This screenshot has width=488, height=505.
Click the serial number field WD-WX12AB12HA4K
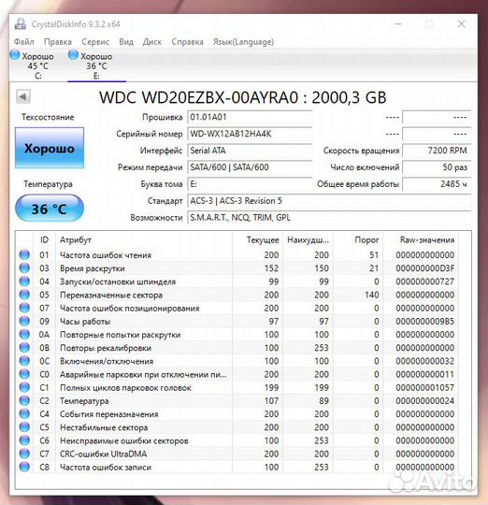(250, 134)
